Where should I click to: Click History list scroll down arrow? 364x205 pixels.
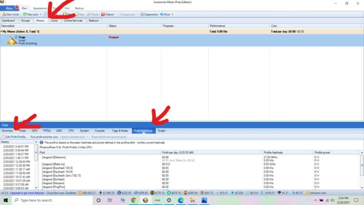[x=36, y=188]
